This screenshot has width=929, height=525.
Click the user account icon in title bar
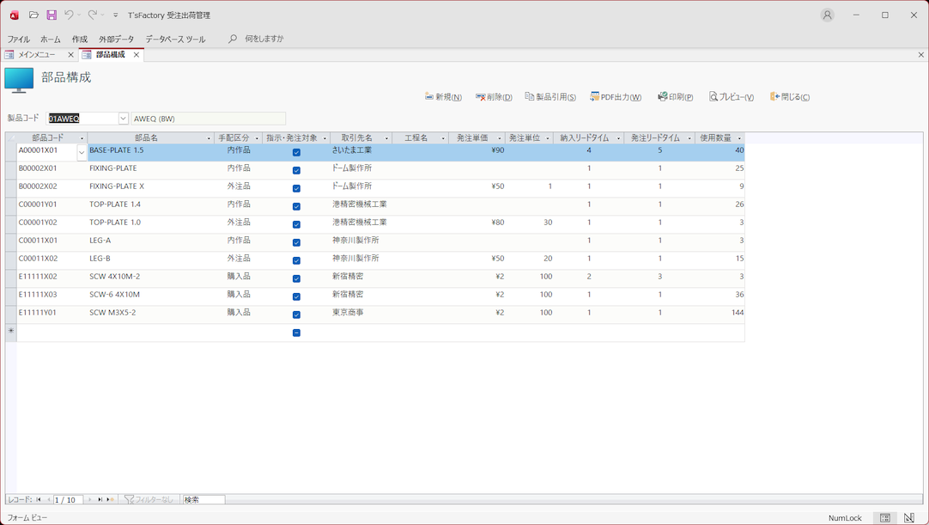[827, 15]
